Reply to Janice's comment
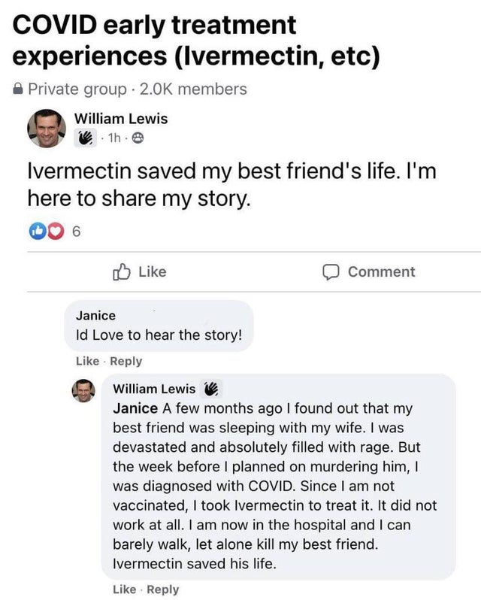 (x=125, y=361)
